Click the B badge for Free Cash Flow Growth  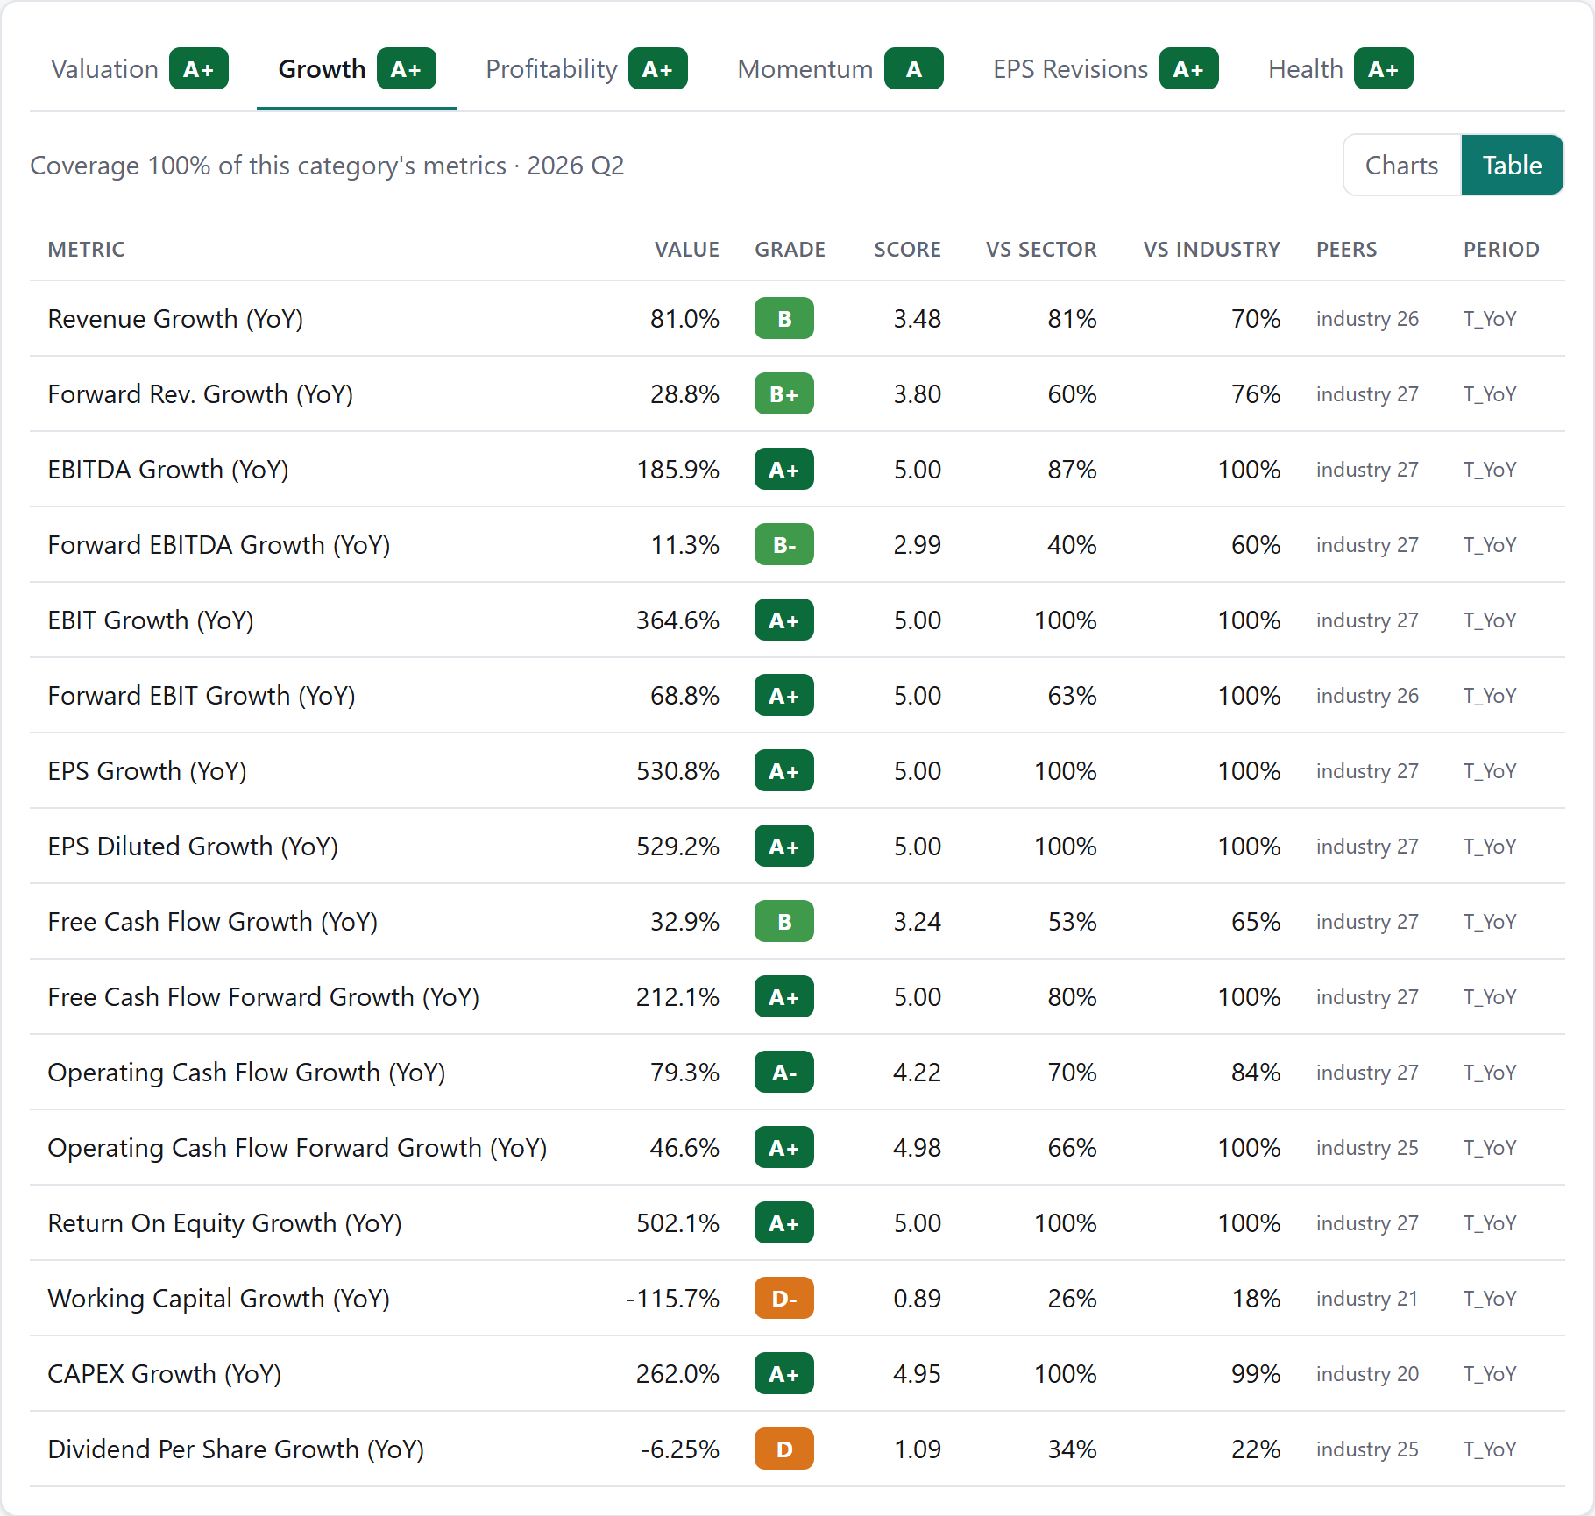784,922
